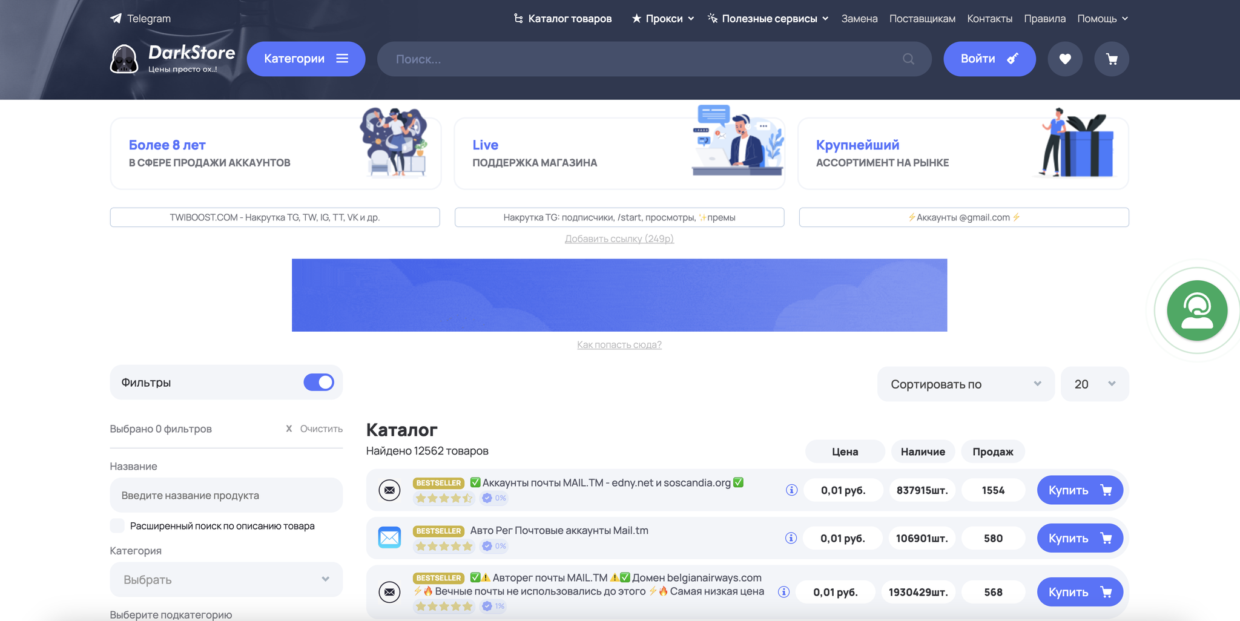Open Контакты in top menu
Image resolution: width=1240 pixels, height=621 pixels.
pos(989,19)
